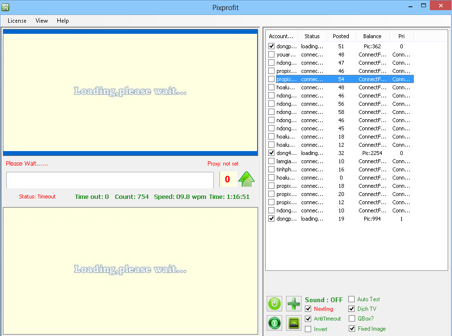
Task: Enable the Auto Test checkbox
Action: coord(352,299)
